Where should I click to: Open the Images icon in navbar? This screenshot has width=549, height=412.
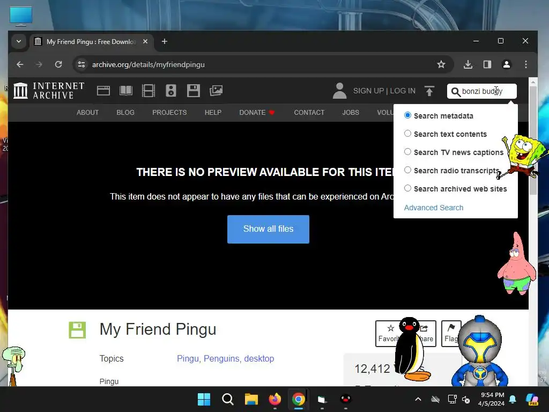click(216, 91)
